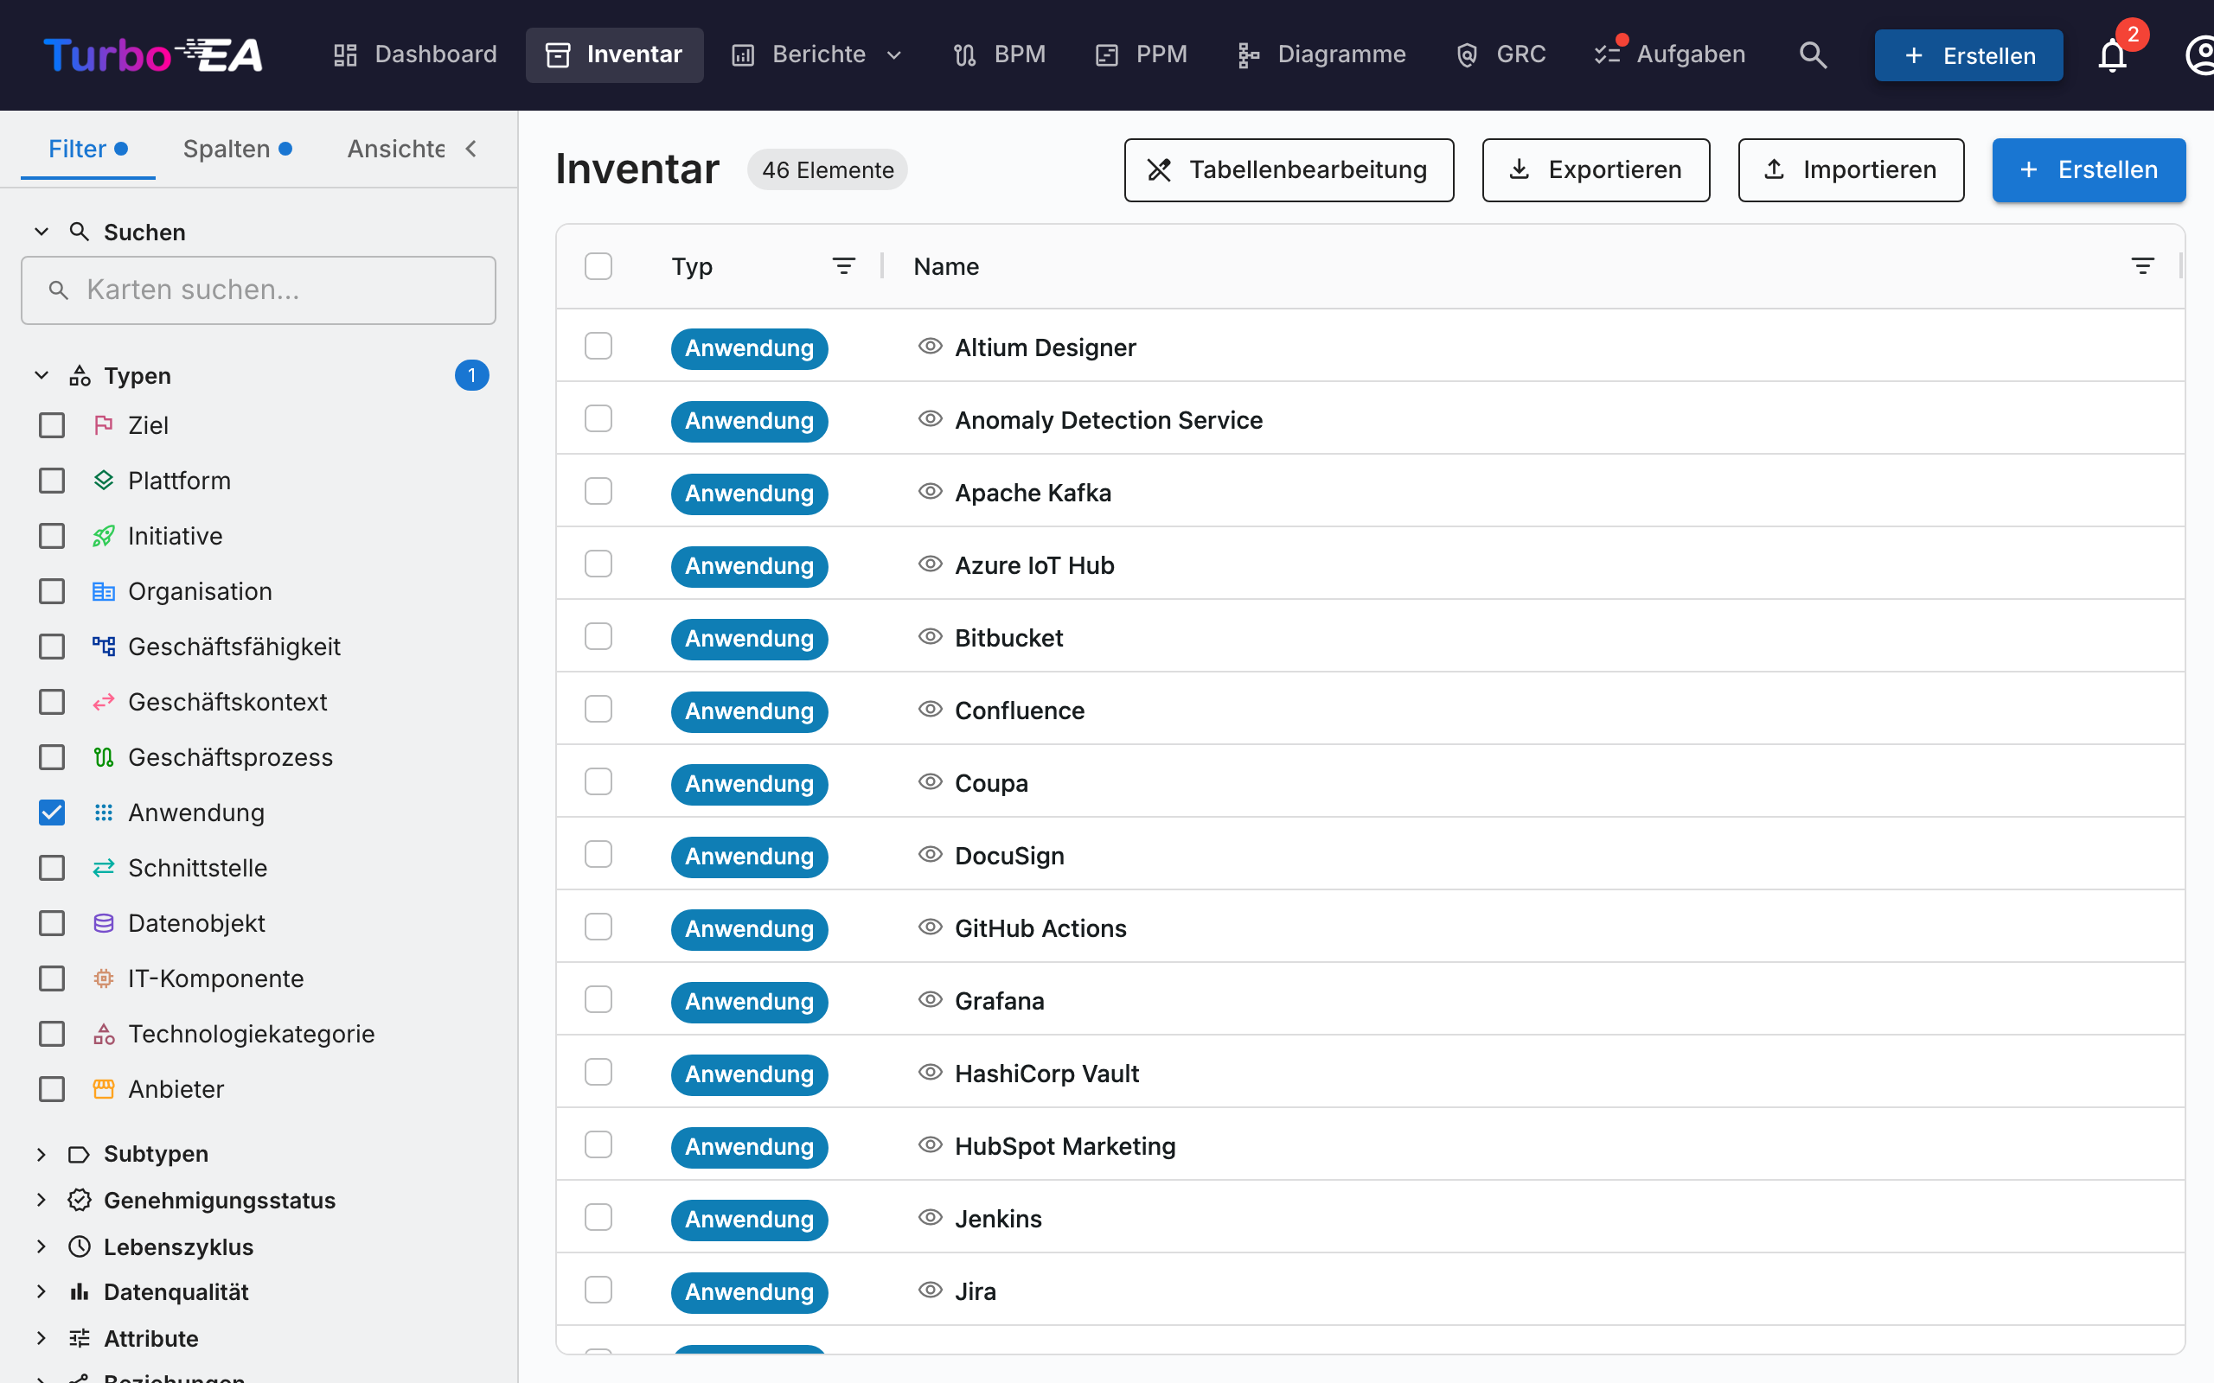Click the eye icon next to Grafana
Viewport: 2214px width, 1383px height.
point(931,1000)
